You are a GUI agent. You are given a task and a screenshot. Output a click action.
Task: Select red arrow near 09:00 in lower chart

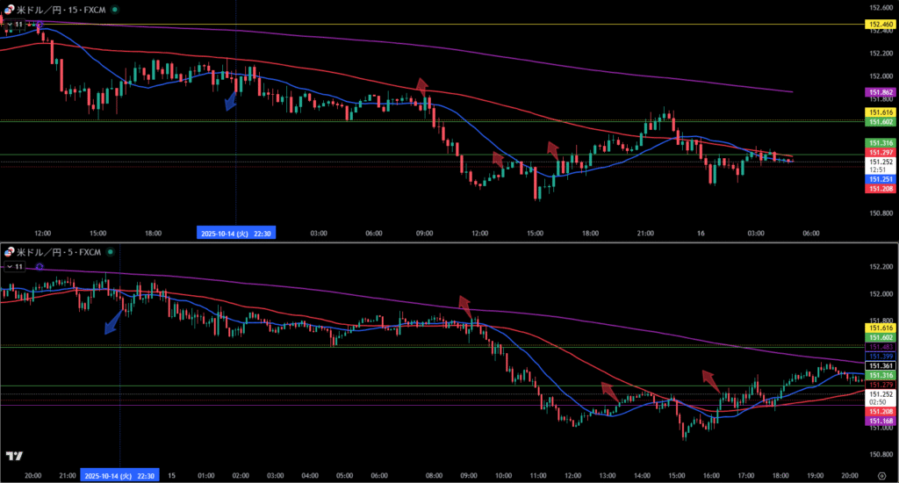click(465, 306)
